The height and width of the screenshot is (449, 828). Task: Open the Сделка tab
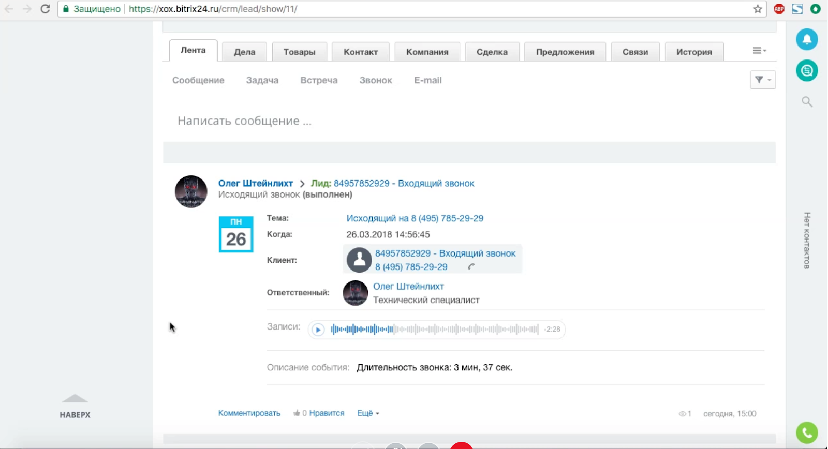pyautogui.click(x=492, y=52)
